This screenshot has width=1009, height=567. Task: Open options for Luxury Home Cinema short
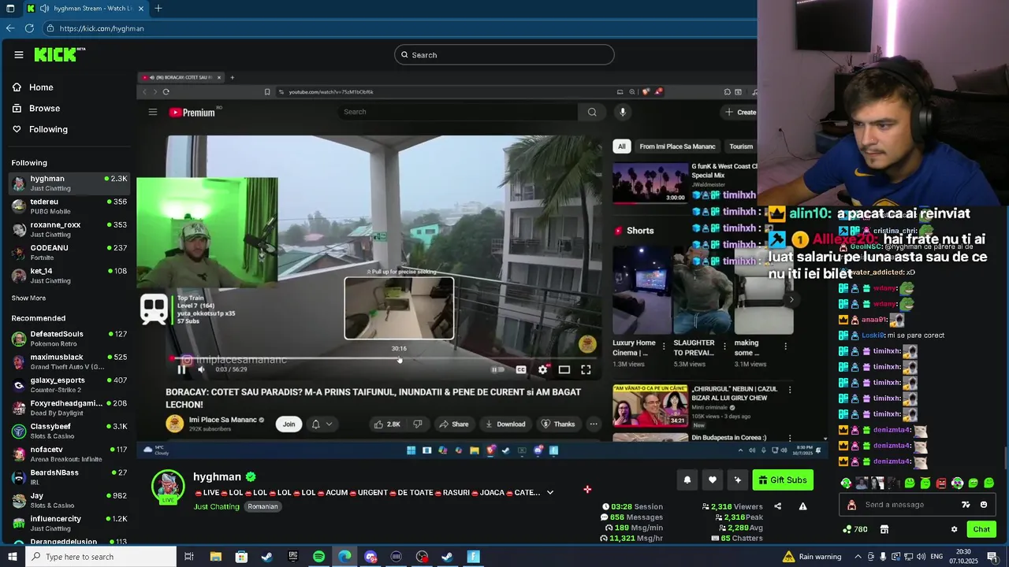click(x=664, y=346)
